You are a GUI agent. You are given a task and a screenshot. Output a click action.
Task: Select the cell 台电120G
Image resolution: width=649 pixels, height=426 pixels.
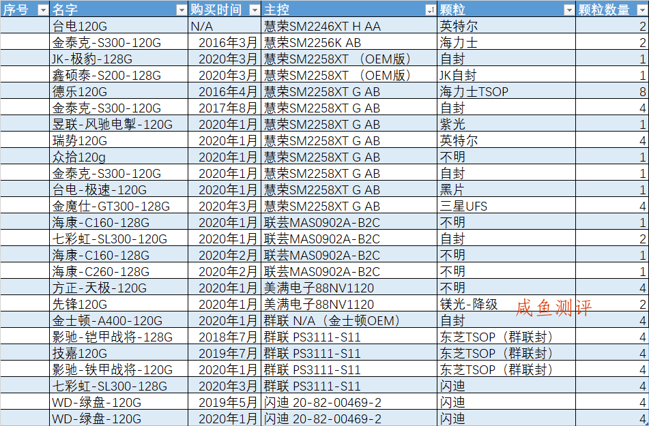[x=119, y=26]
